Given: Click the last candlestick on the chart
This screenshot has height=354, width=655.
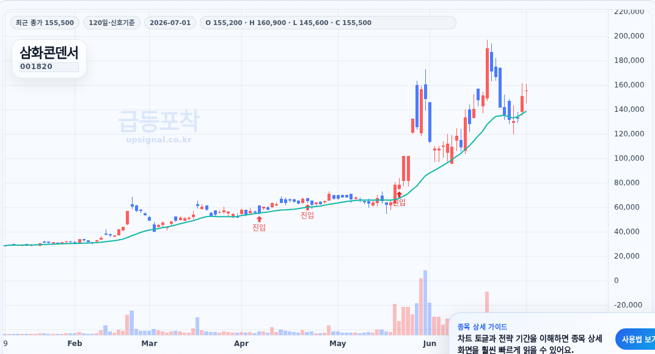Looking at the screenshot, I should pos(526,93).
